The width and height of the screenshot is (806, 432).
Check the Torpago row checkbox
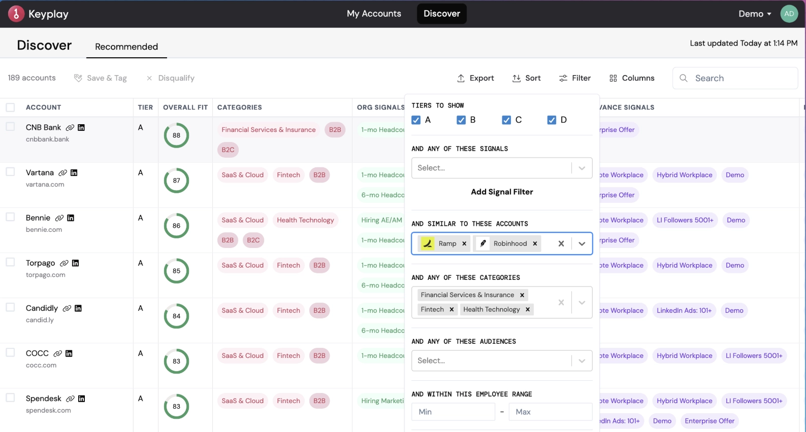10,262
